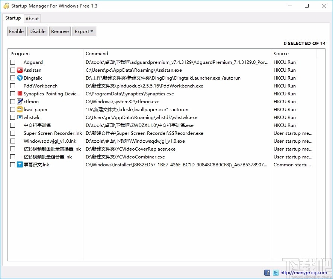This screenshot has height=279, width=333.
Task: Check the PddWorkbench checkbox
Action: [12, 86]
